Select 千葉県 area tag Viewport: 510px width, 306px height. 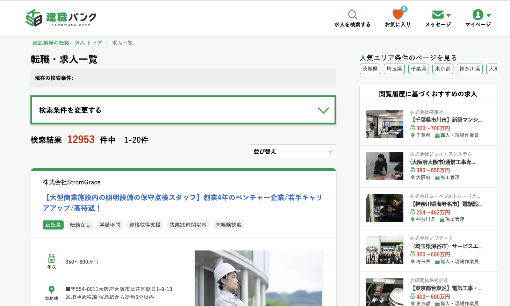click(x=418, y=69)
